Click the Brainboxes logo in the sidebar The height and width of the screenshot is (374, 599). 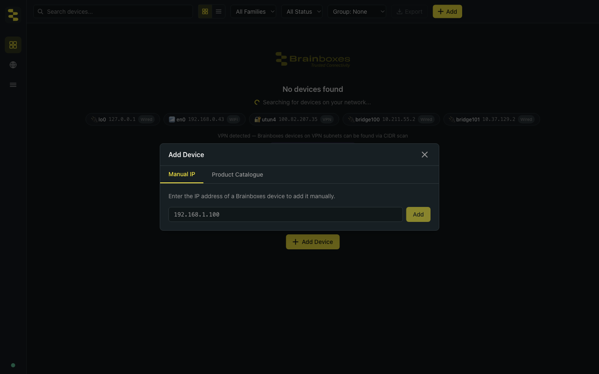(13, 15)
